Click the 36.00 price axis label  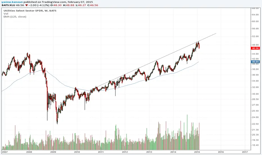(255, 75)
